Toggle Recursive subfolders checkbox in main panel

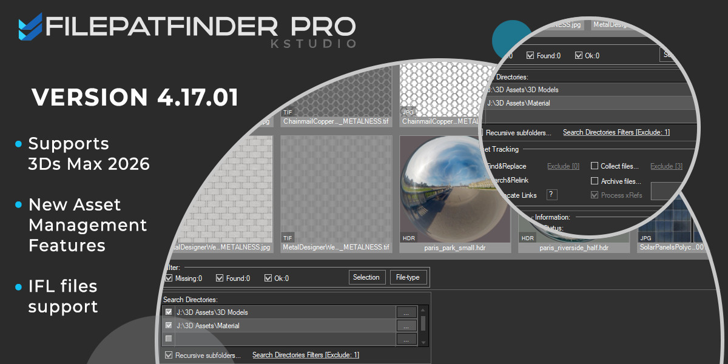(169, 355)
